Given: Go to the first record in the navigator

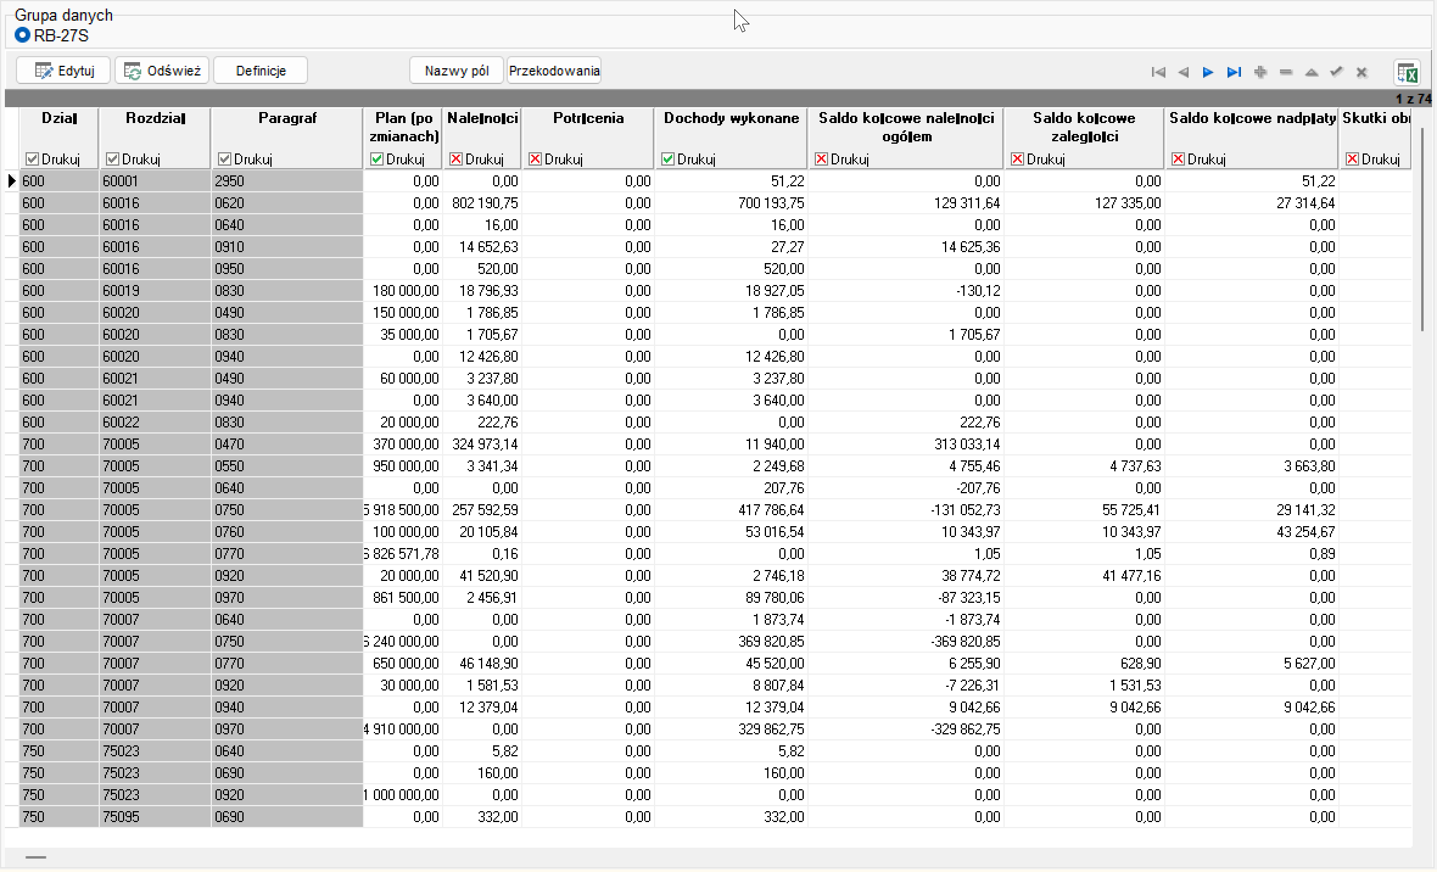Looking at the screenshot, I should [x=1158, y=72].
